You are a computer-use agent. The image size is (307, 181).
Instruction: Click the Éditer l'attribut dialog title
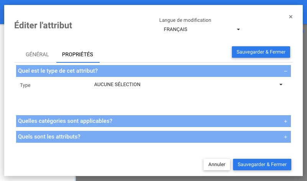click(43, 26)
